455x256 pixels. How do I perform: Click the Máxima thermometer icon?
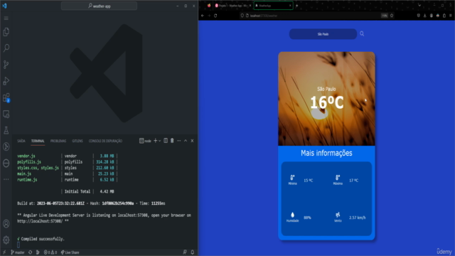[x=338, y=177]
